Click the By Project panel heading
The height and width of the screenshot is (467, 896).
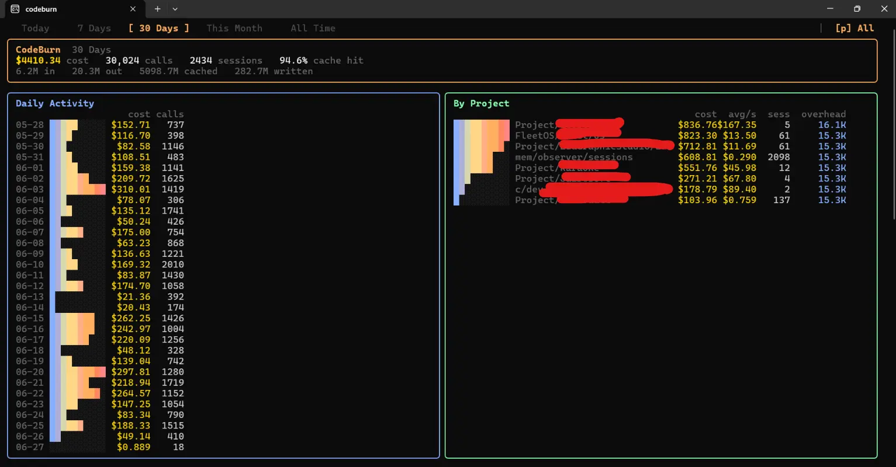click(x=482, y=103)
